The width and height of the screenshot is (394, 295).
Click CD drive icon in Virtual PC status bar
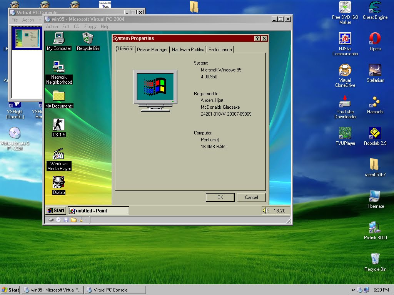pyautogui.click(x=58, y=220)
